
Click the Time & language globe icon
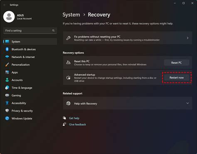tap(7, 88)
